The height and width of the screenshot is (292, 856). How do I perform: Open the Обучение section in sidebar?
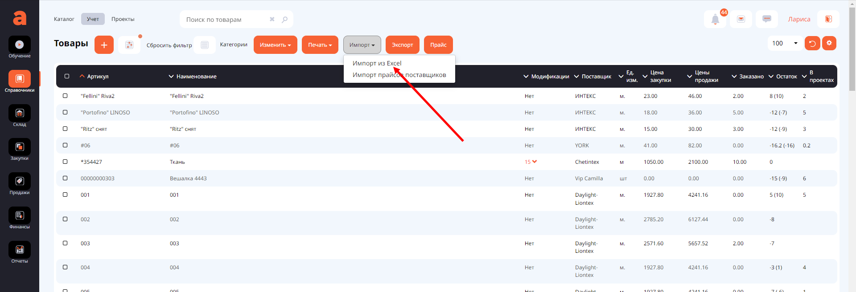[x=20, y=45]
